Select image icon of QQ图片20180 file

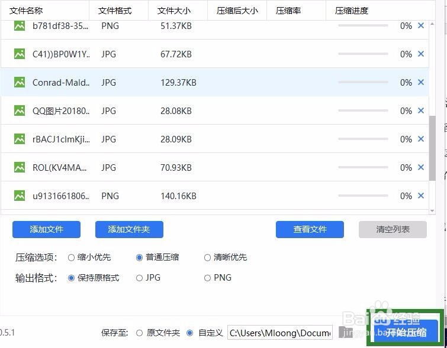[20, 110]
